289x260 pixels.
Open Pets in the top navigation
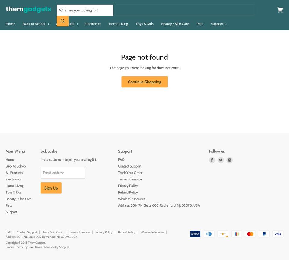point(200,24)
